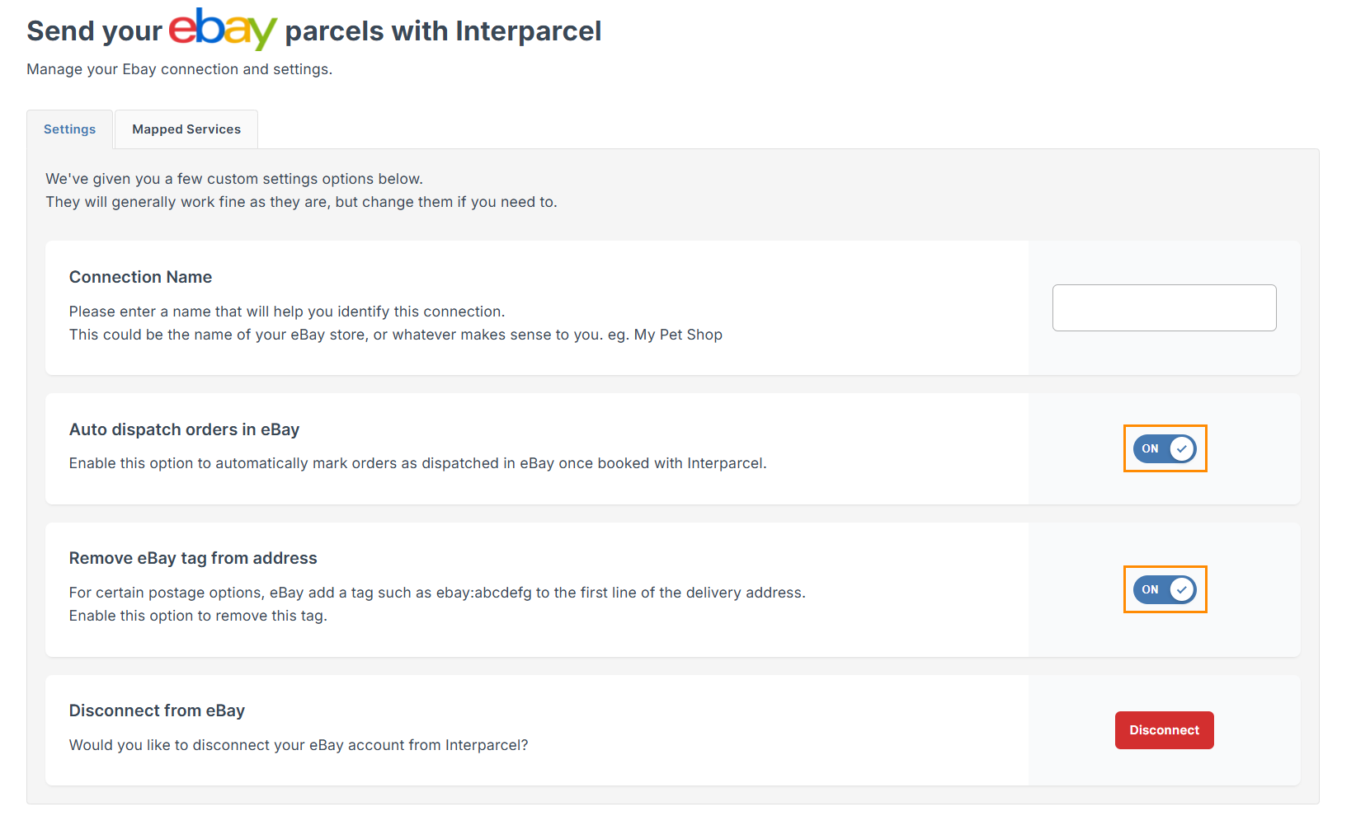Click the "Disconnect from eBay" heading
Viewport: 1356px width, 830px height.
click(157, 710)
